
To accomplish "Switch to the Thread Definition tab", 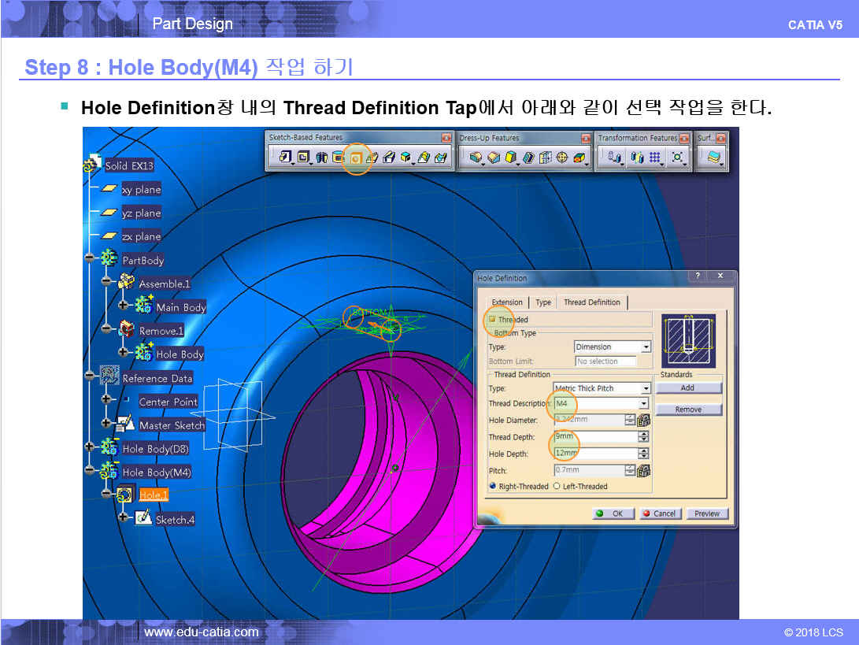I will click(591, 302).
